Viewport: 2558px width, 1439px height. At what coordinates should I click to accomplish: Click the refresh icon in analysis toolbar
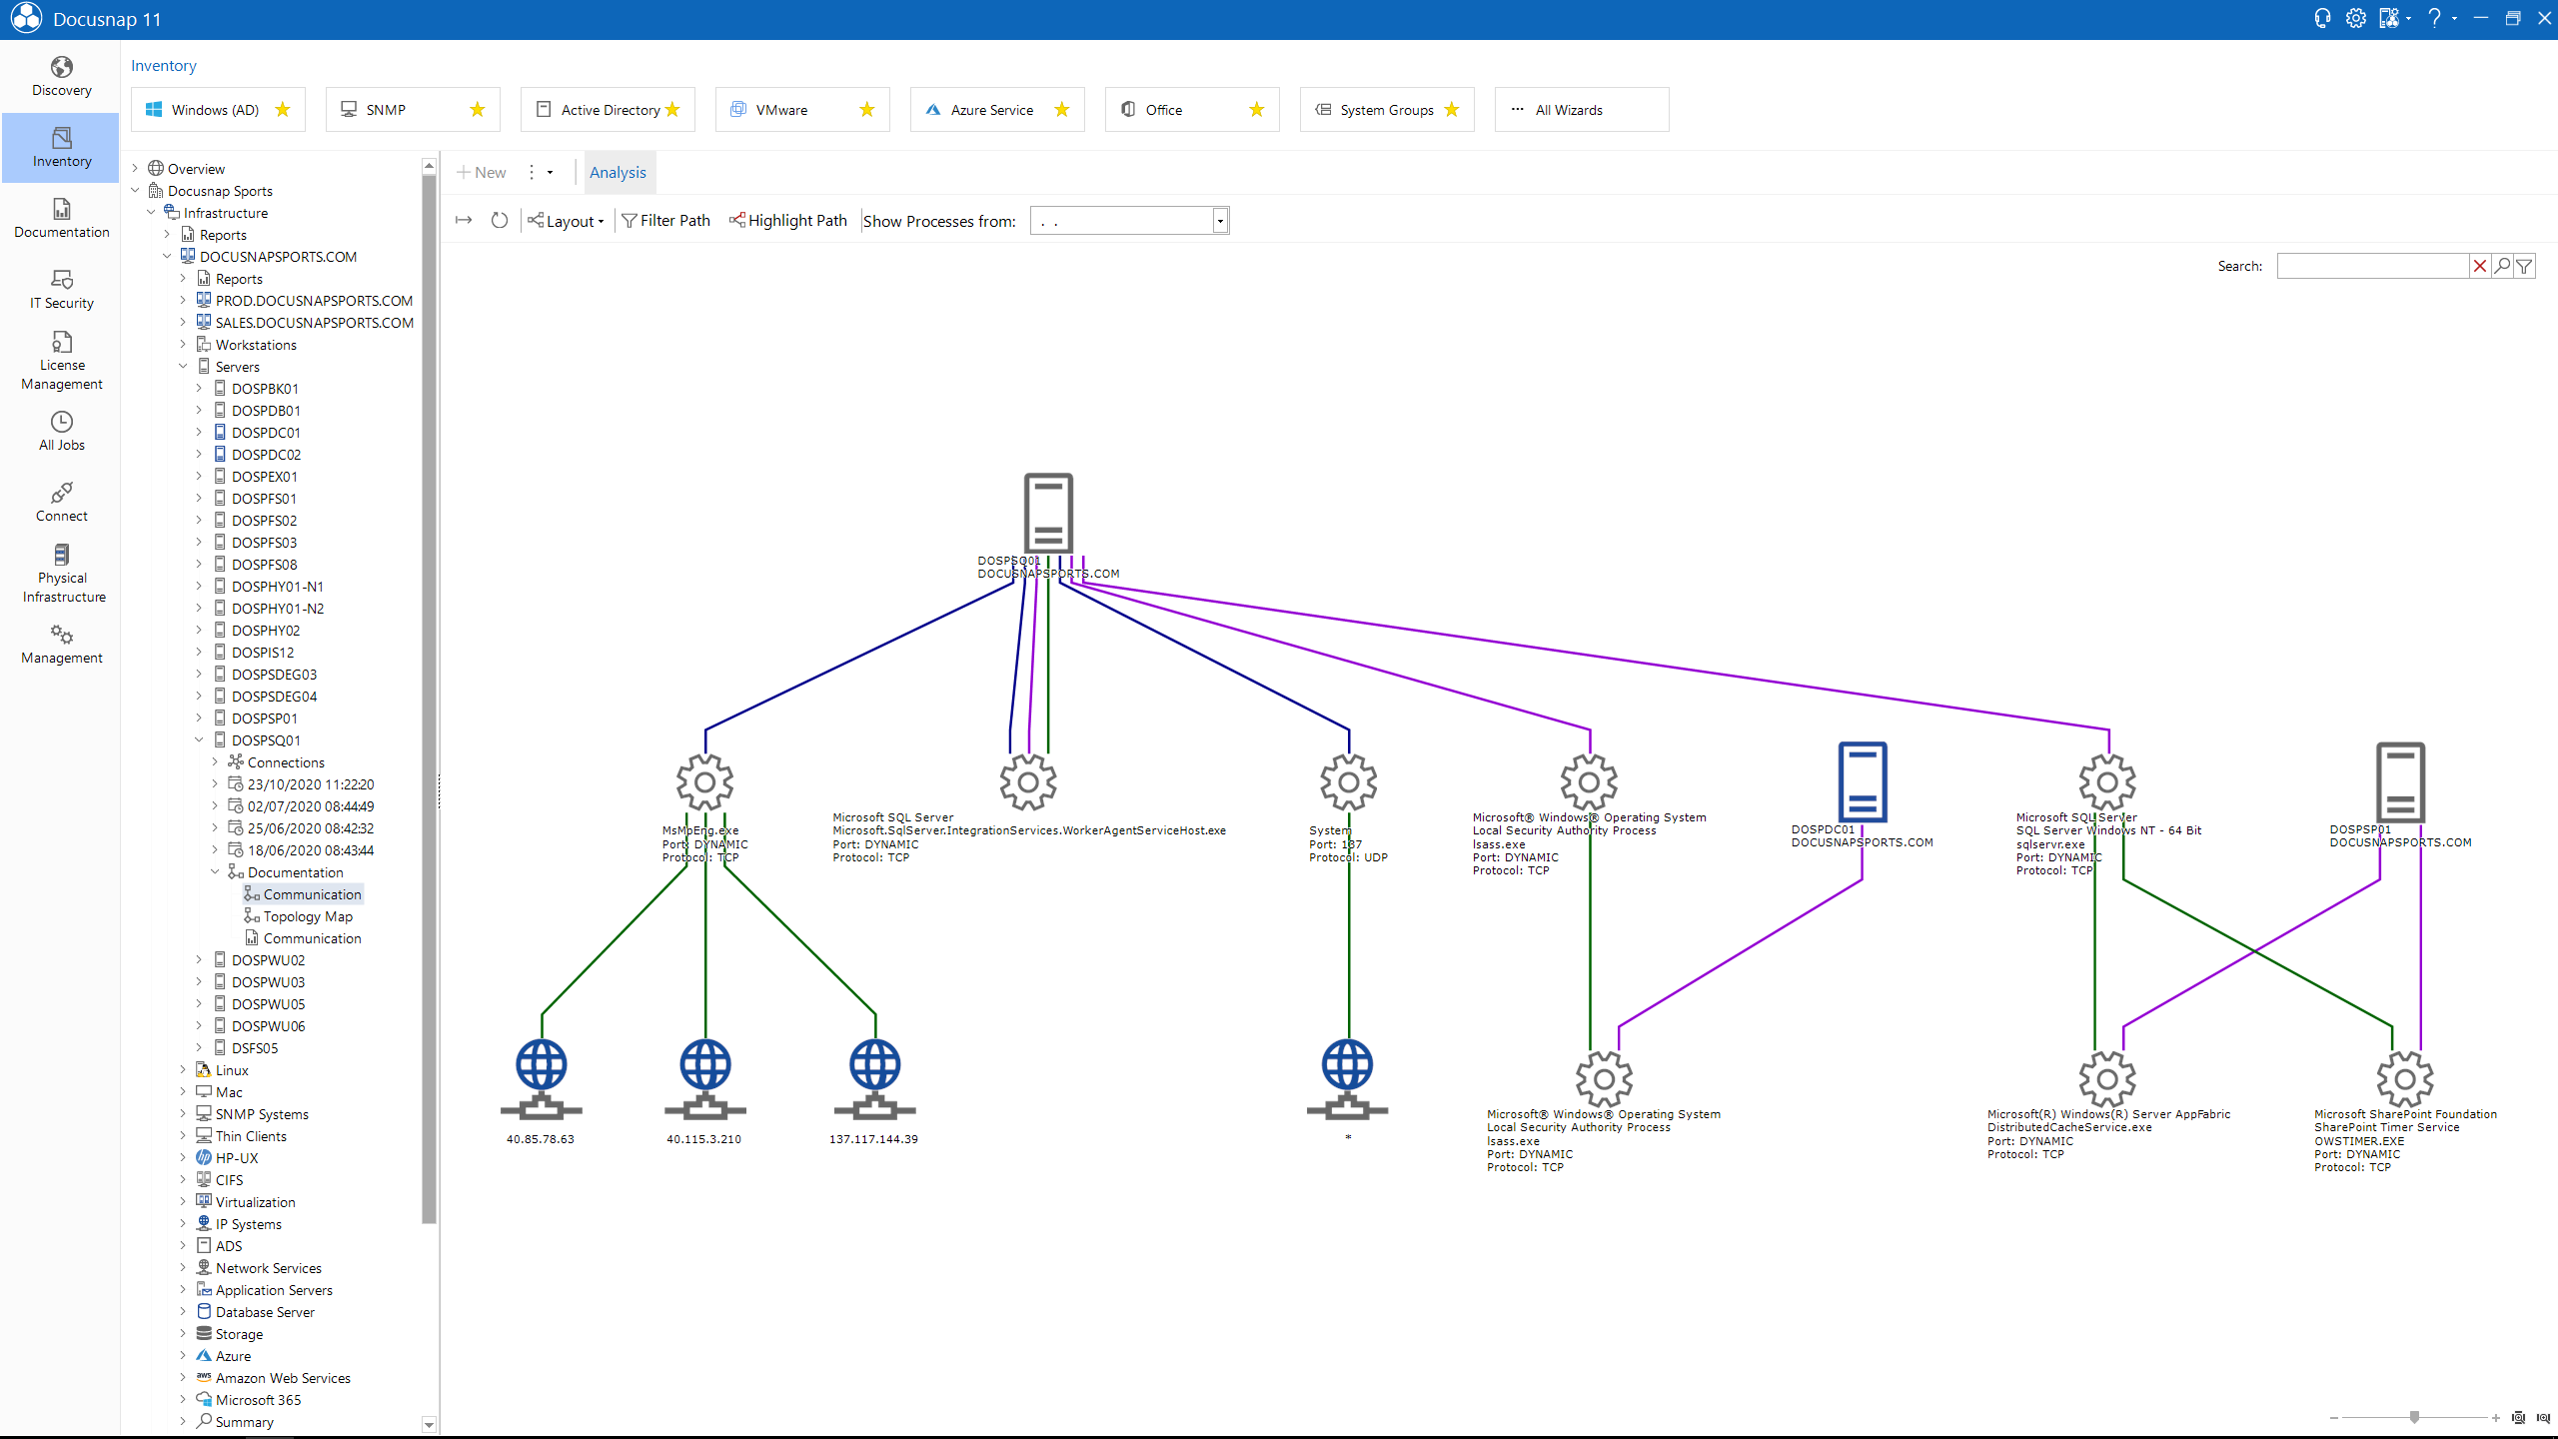[x=500, y=220]
